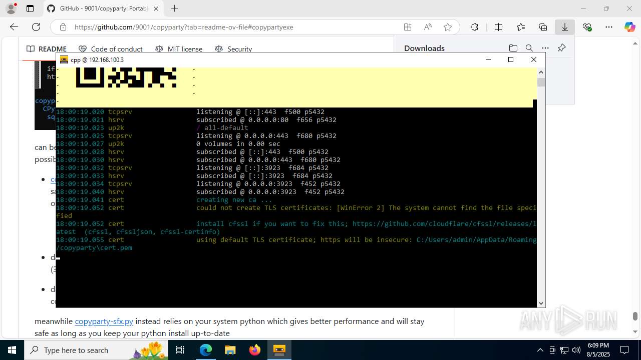
Task: Open more options in Downloads panel
Action: click(545, 48)
